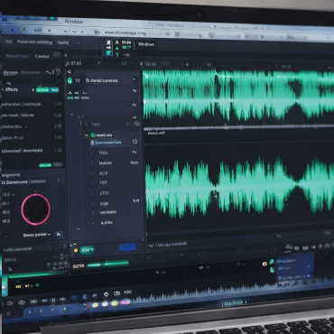This screenshot has height=334, width=334.
Task: Click the yellow record dot beside START
Action: (76, 250)
